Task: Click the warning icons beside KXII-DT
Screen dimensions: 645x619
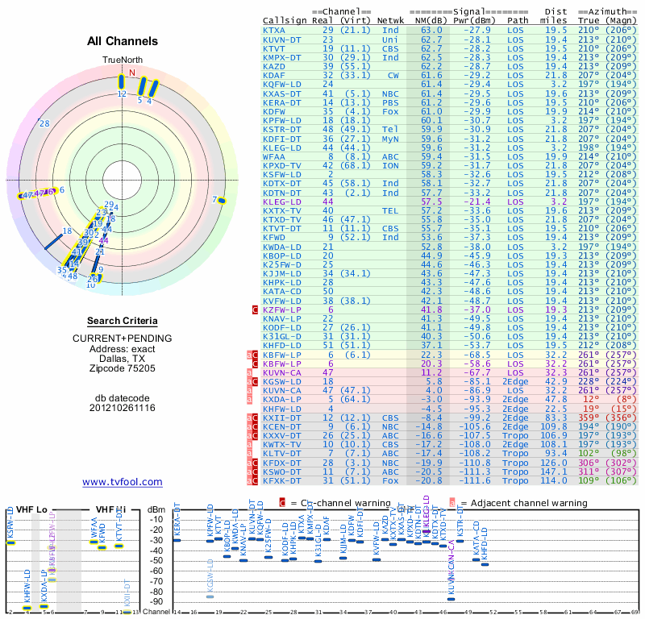Action: pos(252,418)
